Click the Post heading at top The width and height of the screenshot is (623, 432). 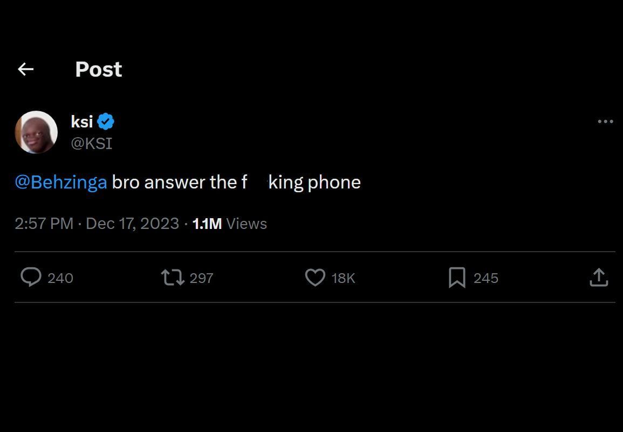tap(99, 69)
